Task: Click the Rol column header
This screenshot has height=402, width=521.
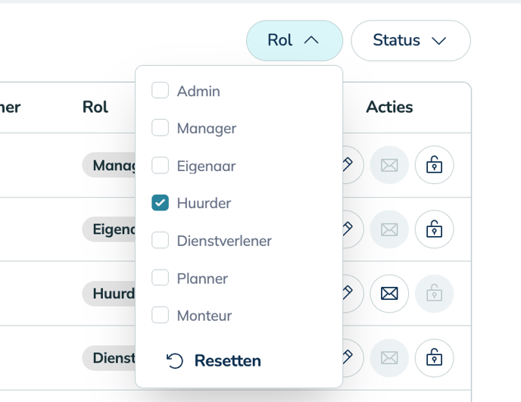Action: pos(95,108)
